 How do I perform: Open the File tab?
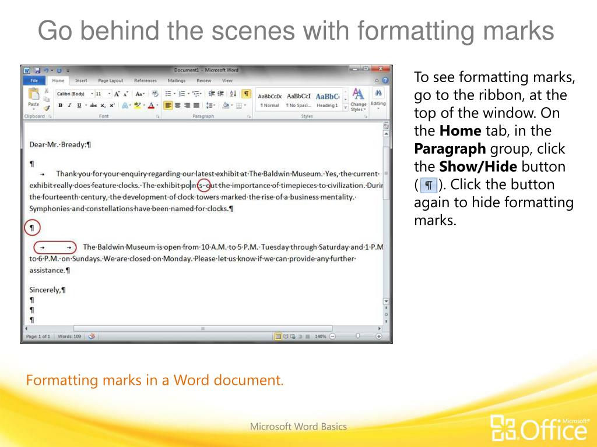[34, 80]
